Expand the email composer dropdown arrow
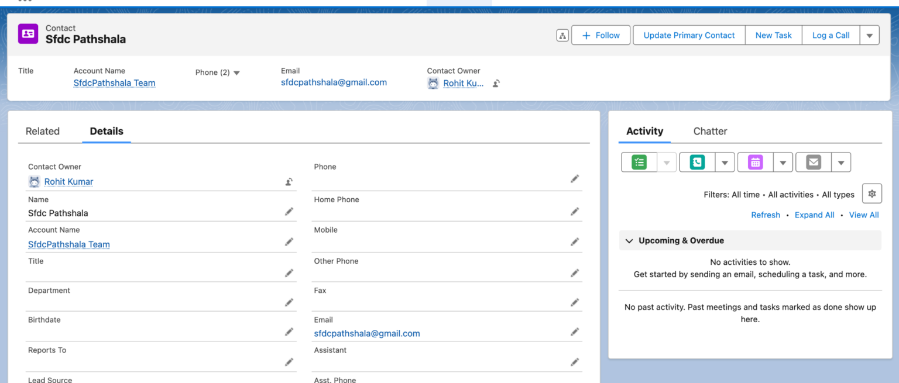Screen dimensions: 899x383 (x=841, y=162)
